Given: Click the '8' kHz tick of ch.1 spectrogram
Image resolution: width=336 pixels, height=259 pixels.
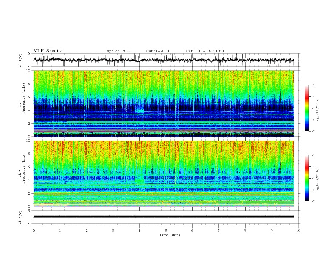Looking at the screenshot, I should click(x=30, y=84).
